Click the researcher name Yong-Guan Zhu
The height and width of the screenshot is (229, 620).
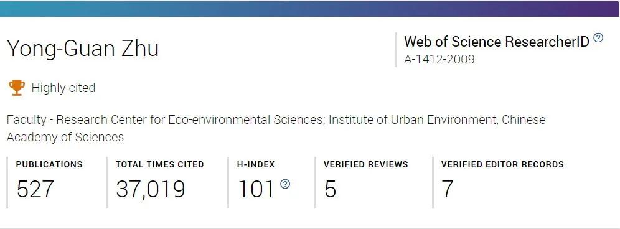coord(83,49)
